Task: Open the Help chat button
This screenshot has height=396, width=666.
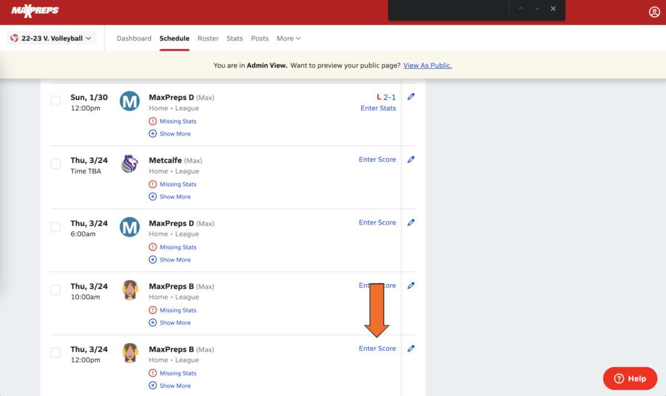Action: point(630,379)
